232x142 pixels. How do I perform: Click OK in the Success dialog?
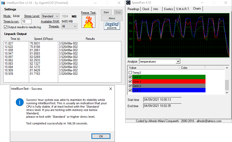coord(101,136)
